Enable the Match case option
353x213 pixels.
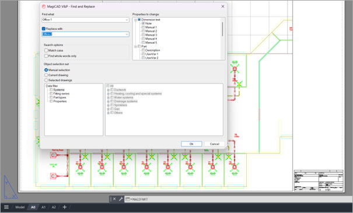(46, 50)
